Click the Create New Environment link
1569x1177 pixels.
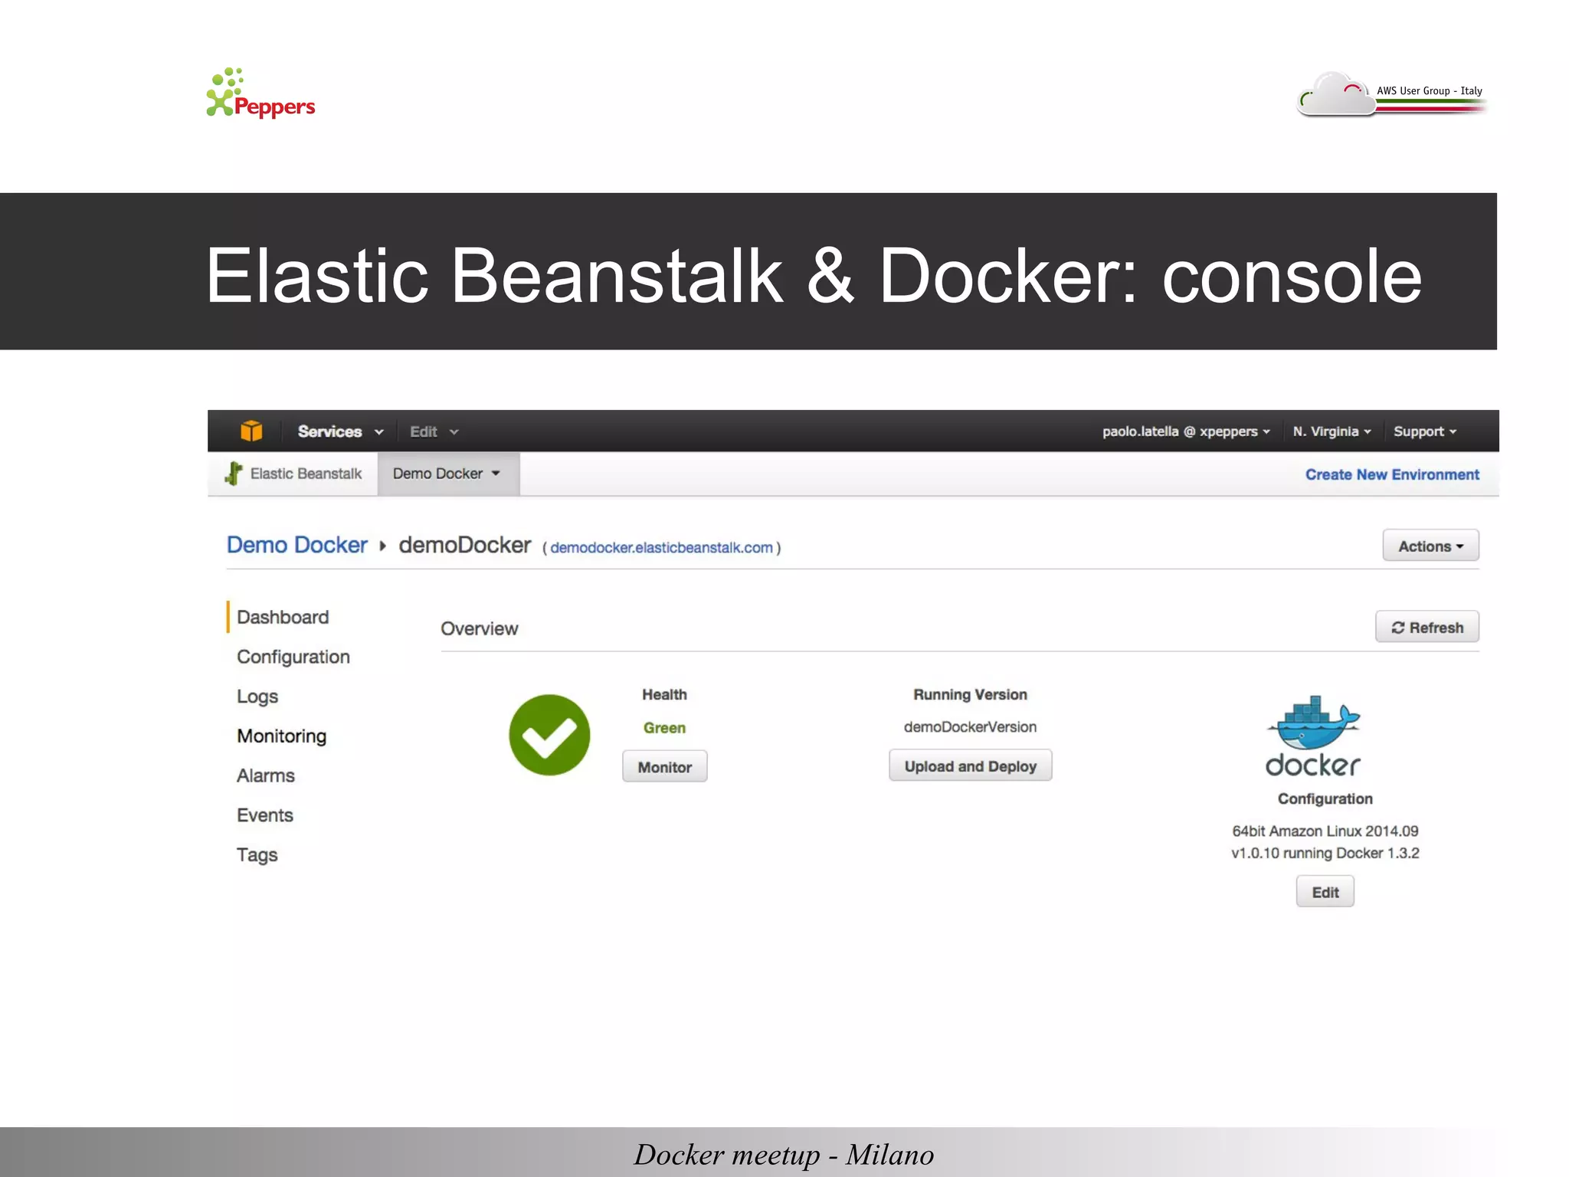tap(1392, 474)
